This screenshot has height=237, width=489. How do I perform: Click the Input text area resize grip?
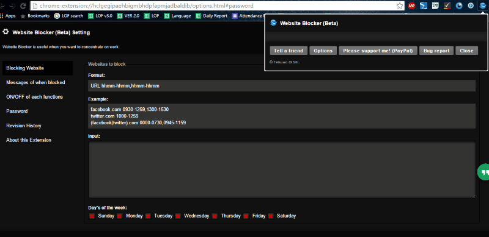coord(474,196)
